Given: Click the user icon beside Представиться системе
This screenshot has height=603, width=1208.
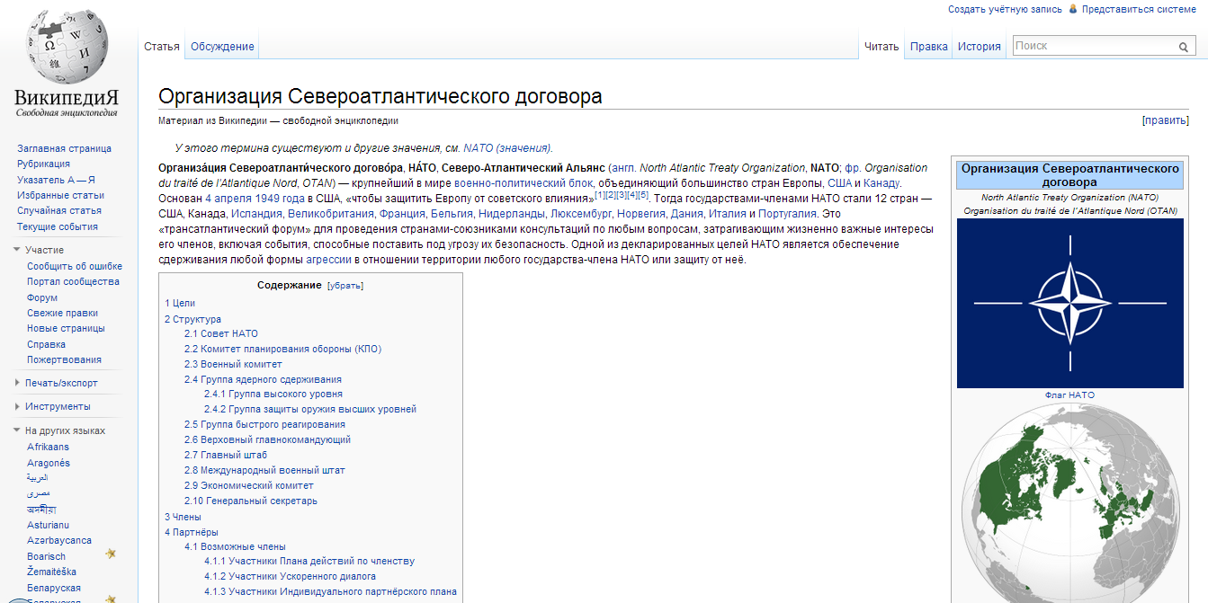Looking at the screenshot, I should [1072, 9].
